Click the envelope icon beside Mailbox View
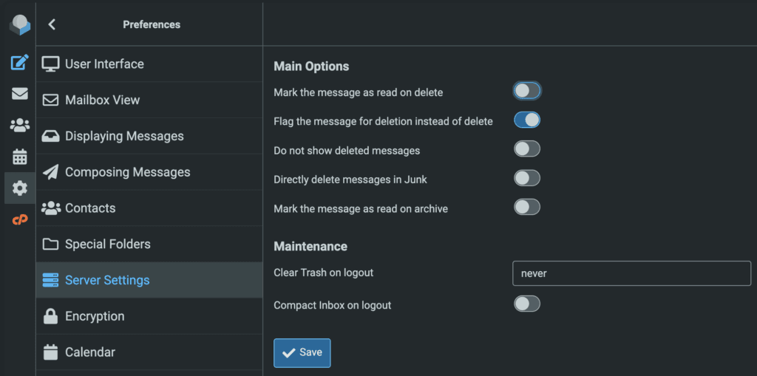 50,100
